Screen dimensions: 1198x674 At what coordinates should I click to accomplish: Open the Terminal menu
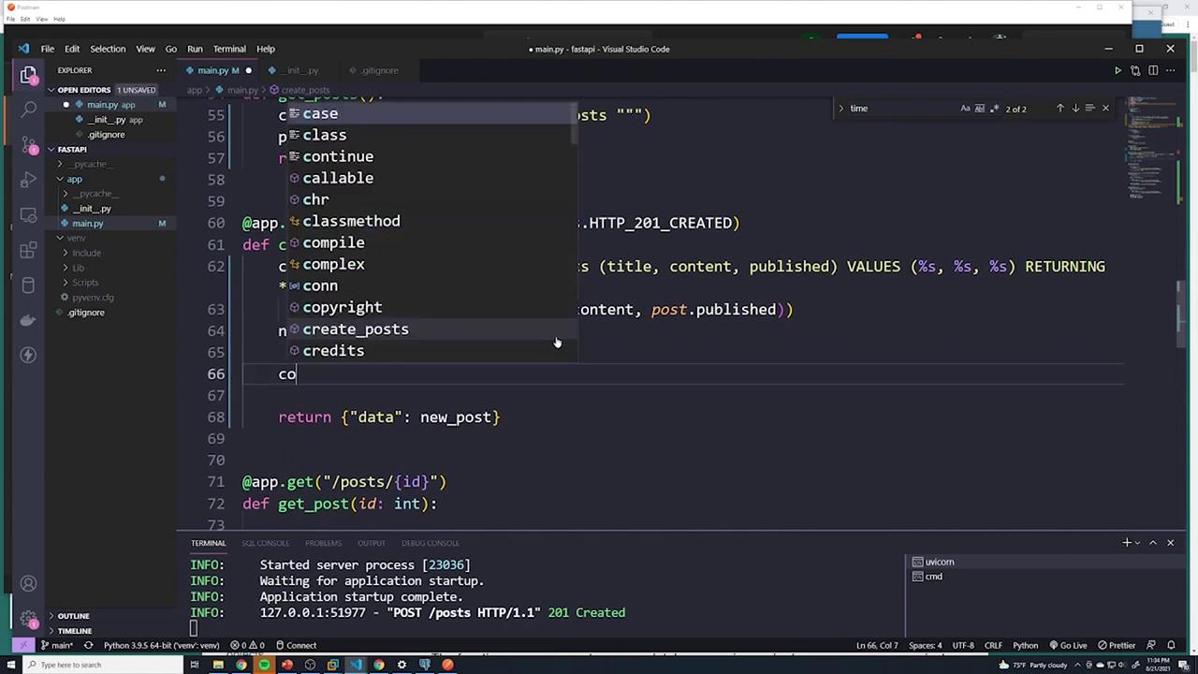[228, 49]
